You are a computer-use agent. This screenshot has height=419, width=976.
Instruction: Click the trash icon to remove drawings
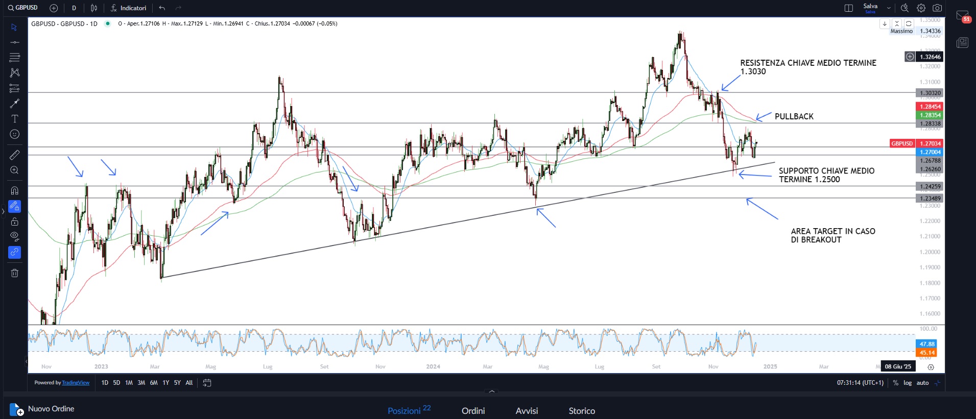tap(14, 273)
